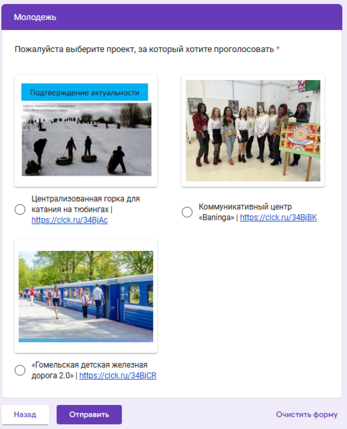Click the group photo of young women
The height and width of the screenshot is (429, 347).
(253, 131)
